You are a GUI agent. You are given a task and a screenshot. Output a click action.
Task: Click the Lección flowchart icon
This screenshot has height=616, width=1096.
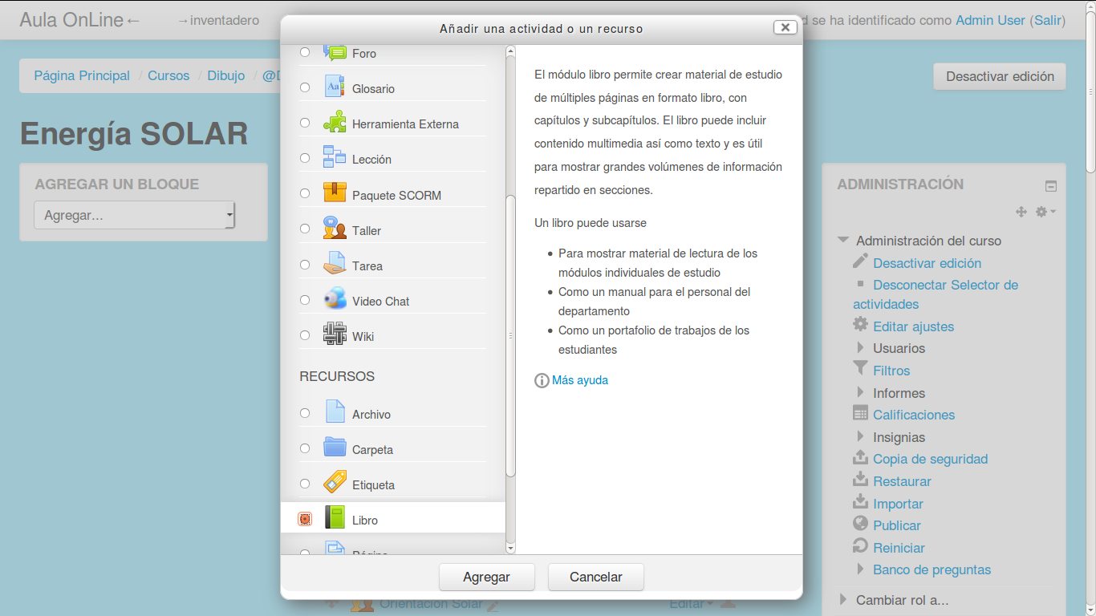tap(335, 158)
